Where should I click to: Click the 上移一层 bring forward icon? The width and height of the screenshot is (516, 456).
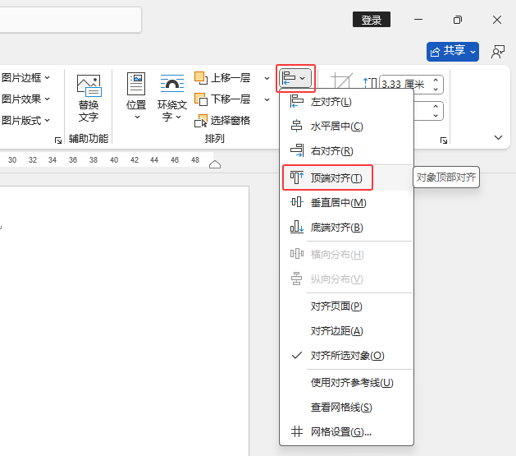[x=201, y=78]
